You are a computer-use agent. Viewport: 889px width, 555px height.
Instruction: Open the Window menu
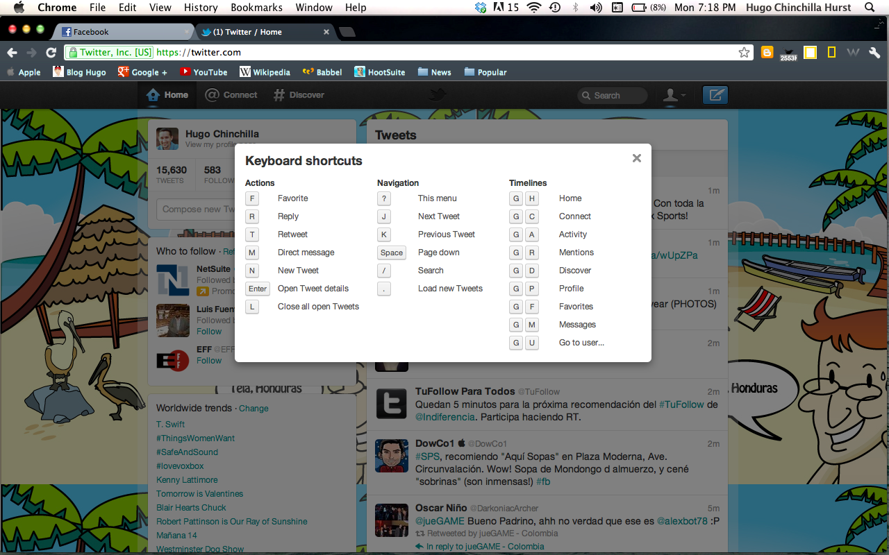(314, 8)
